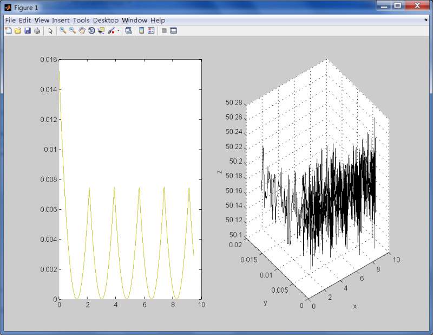The height and width of the screenshot is (335, 433).
Task: Show plot tools and dock figure
Action: click(174, 31)
